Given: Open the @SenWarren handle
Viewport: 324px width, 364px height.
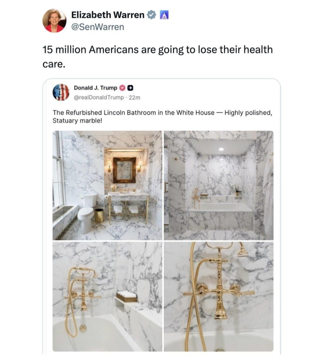Looking at the screenshot, I should coord(97,27).
